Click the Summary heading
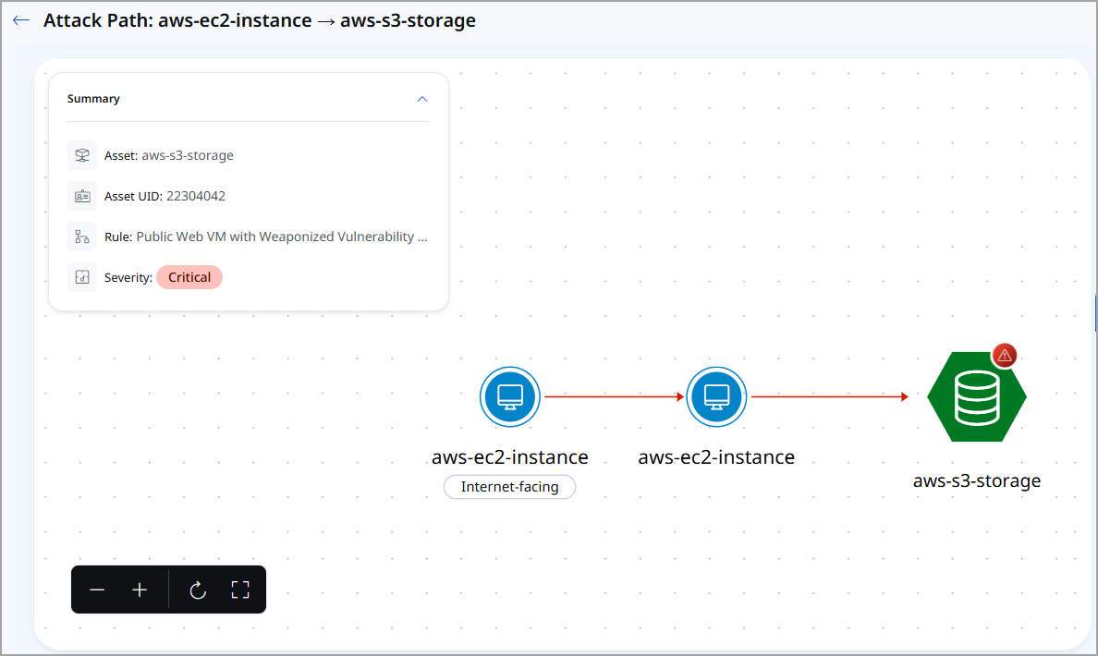The height and width of the screenshot is (656, 1098). (93, 99)
